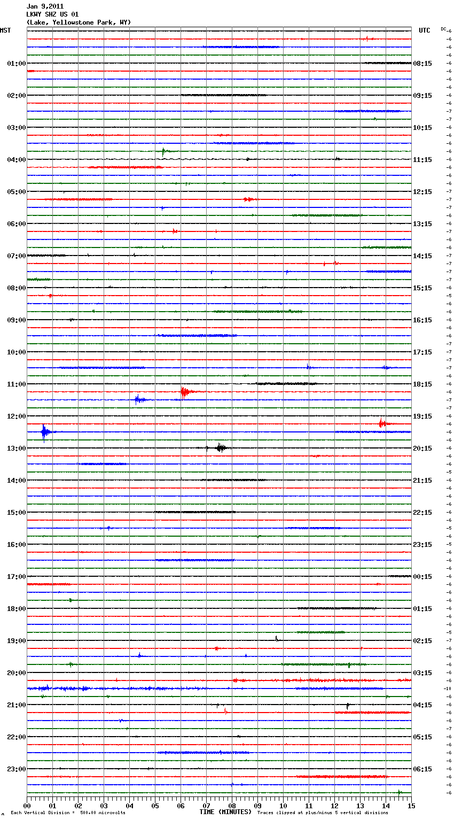Select the 03:00 MST hour label
This screenshot has width=454, height=820.
click(17, 128)
